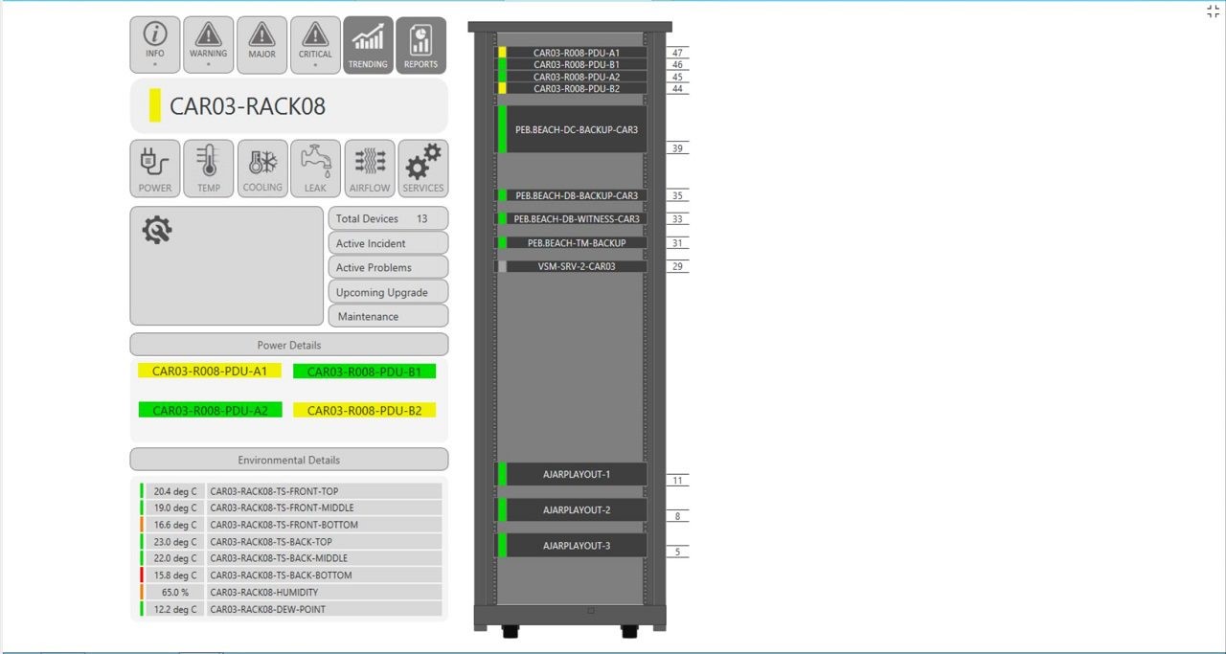Select AJARPLAYOUT-3 device in the rack

coord(572,546)
